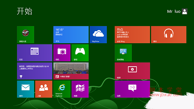Open the SkyDrive cloud tile
The height and width of the screenshot is (109, 194).
[x=98, y=35]
